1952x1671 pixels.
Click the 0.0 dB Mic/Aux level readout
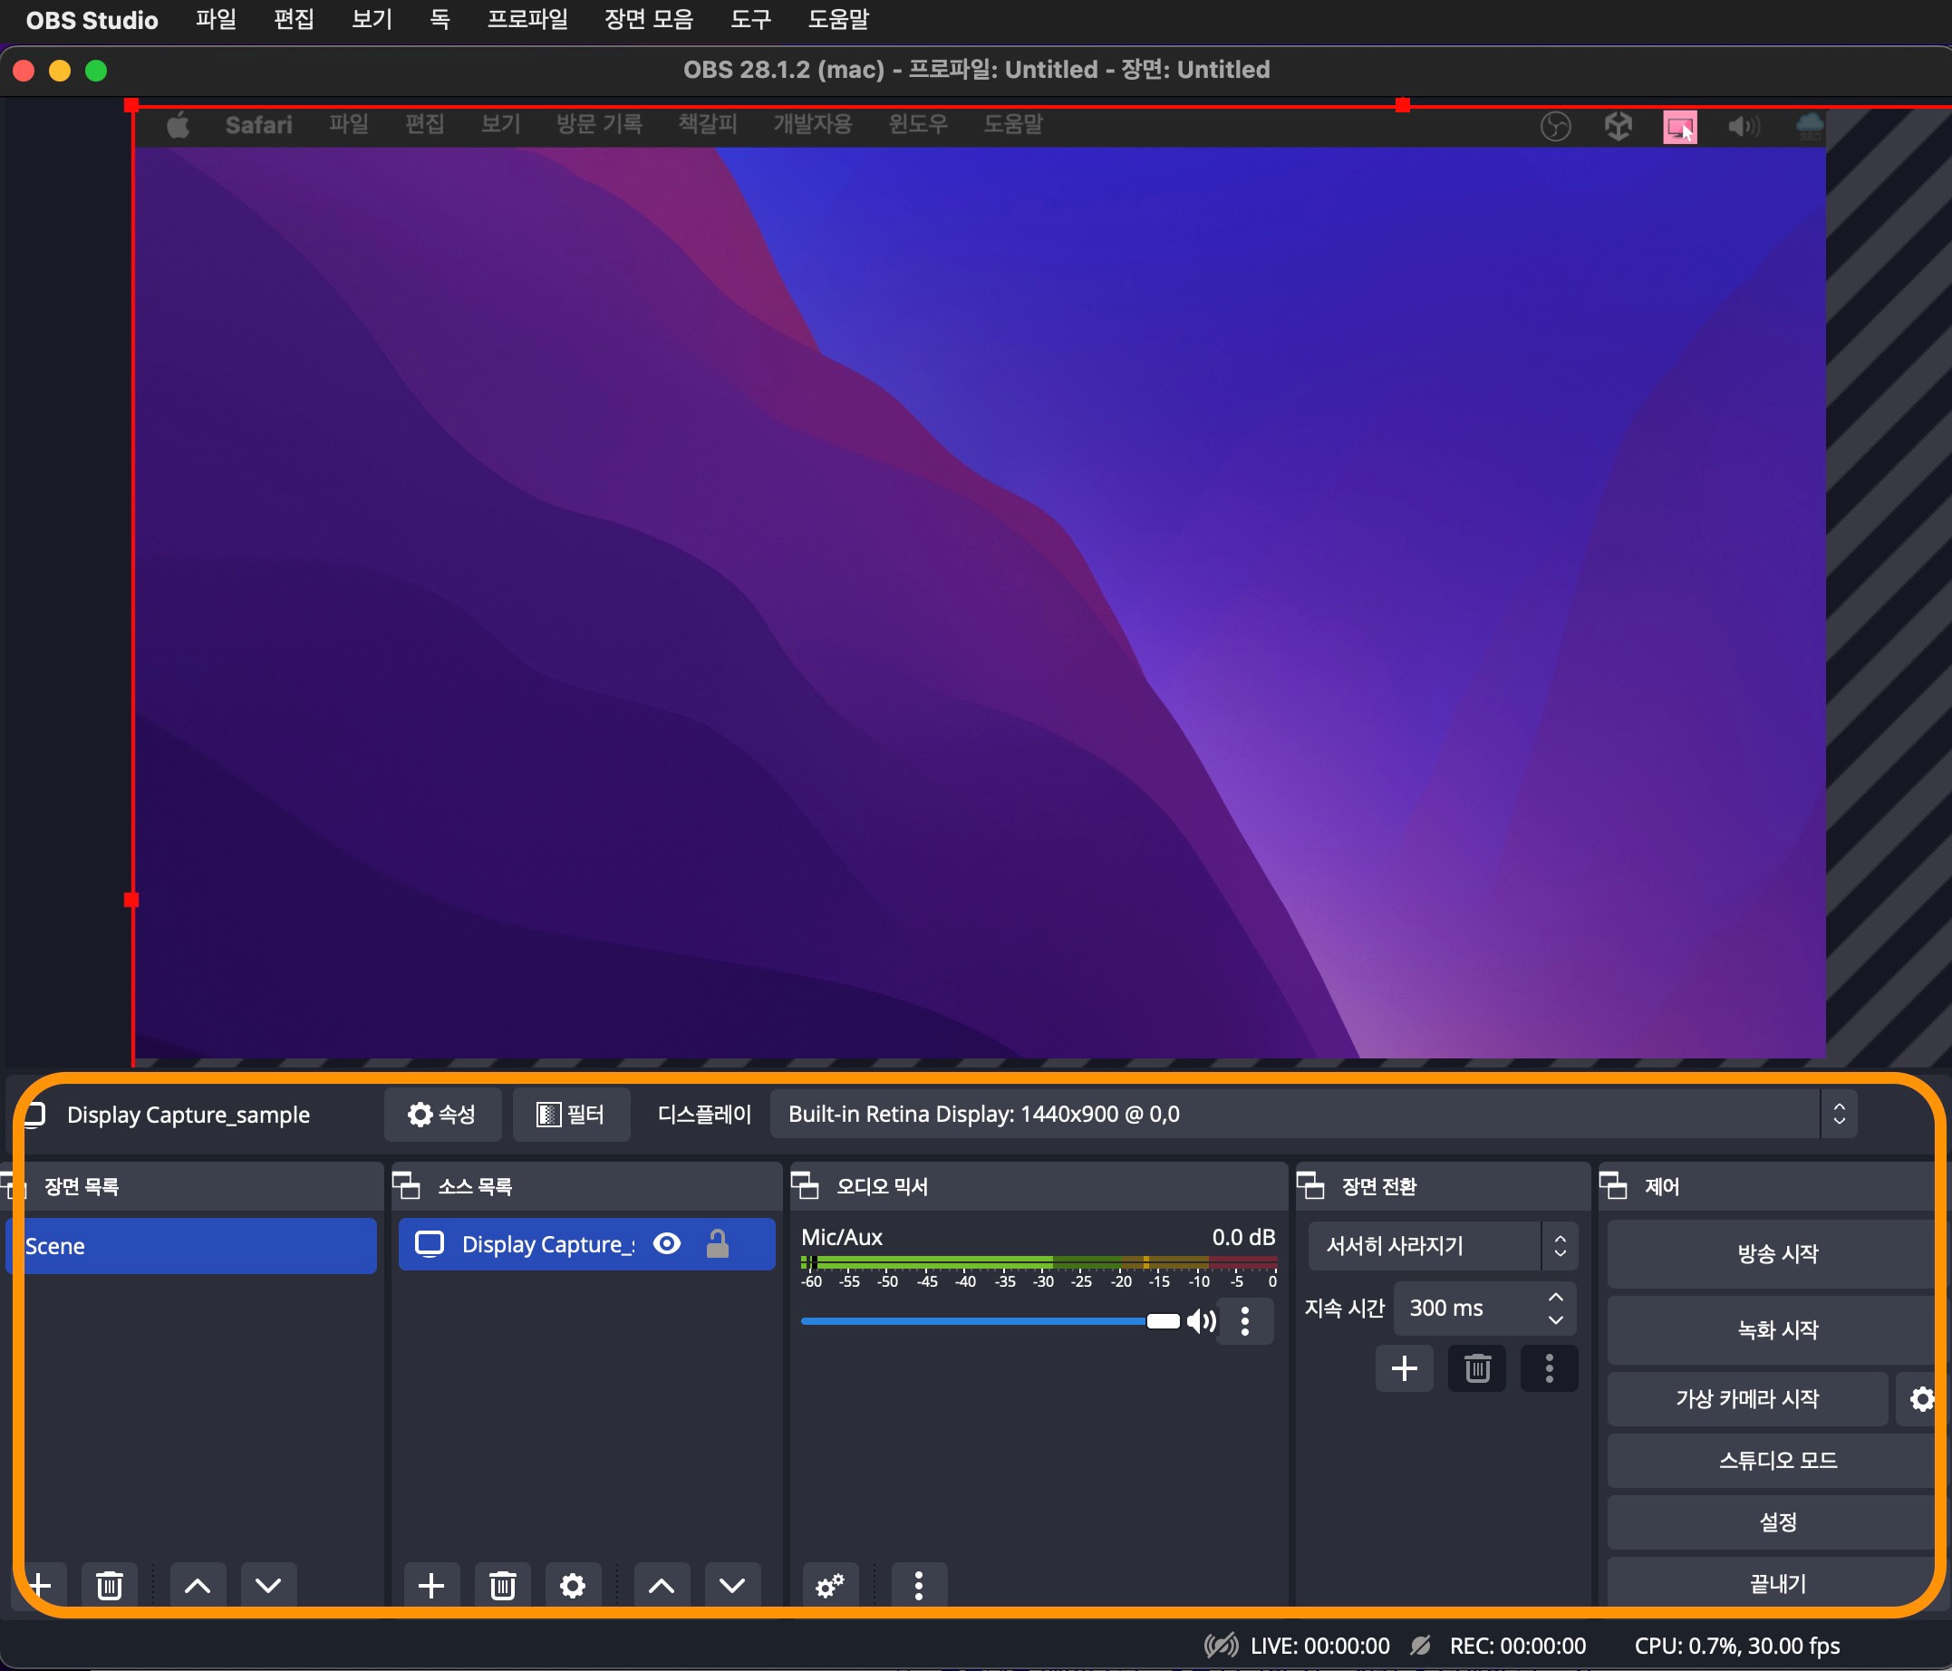click(x=1243, y=1237)
